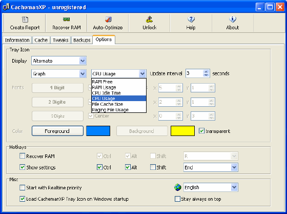Toggle Shift for Recover RAM hotkey
Screen dimensions: 287x214
153,156
